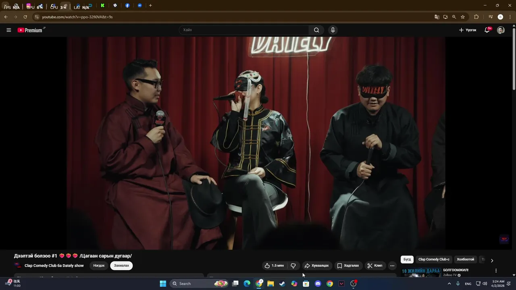The image size is (516, 290).
Task: Show next chips with right chevron
Action: coord(492,260)
